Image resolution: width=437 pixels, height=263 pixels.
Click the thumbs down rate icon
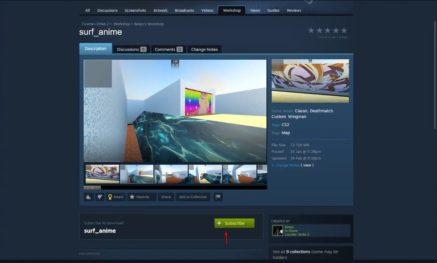click(x=99, y=197)
